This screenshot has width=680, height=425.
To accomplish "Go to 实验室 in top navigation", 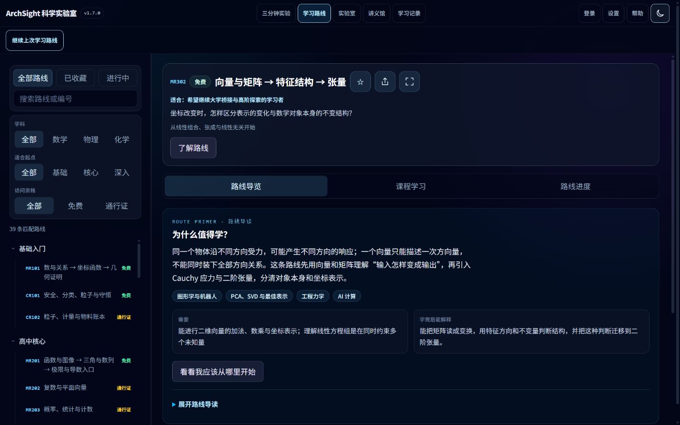I will 347,13.
